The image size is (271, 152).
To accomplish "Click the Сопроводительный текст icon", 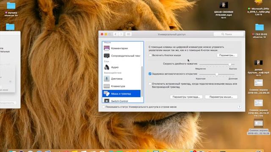I will tap(107, 56).
